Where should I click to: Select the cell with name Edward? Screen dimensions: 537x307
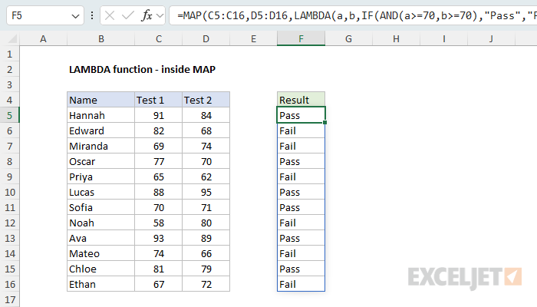click(100, 131)
